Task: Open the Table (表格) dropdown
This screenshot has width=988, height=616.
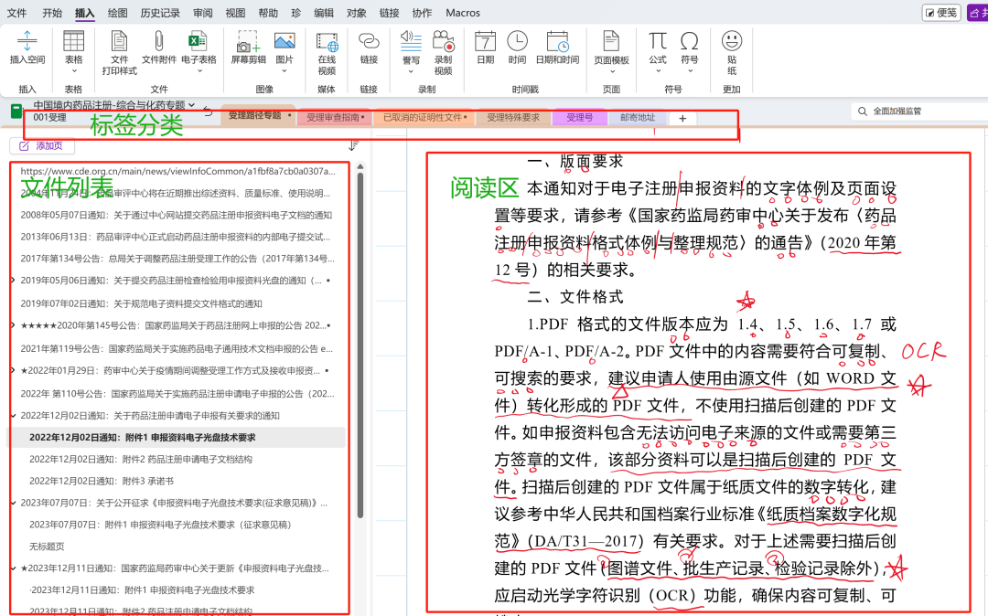Action: pyautogui.click(x=74, y=70)
